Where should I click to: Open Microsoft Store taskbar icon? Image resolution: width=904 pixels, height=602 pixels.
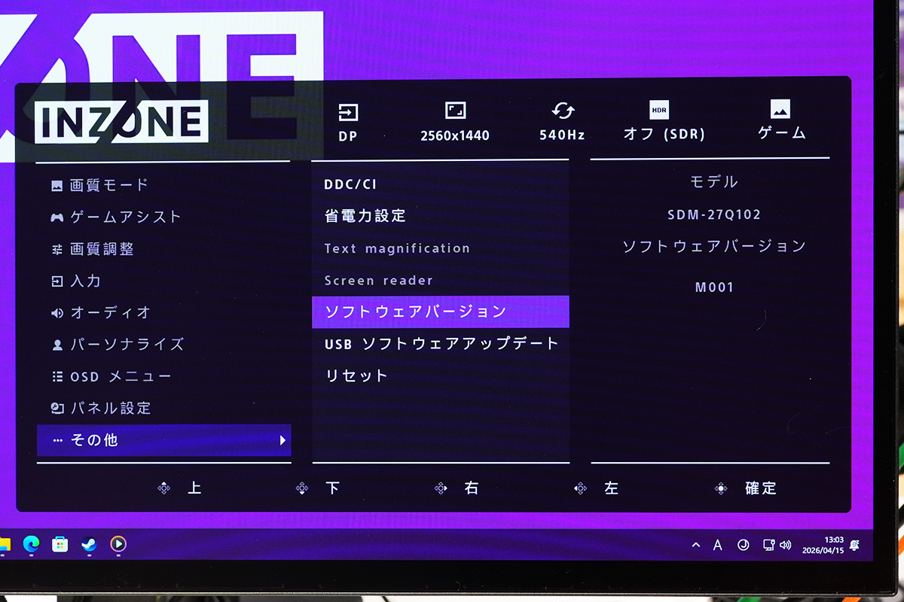point(60,544)
